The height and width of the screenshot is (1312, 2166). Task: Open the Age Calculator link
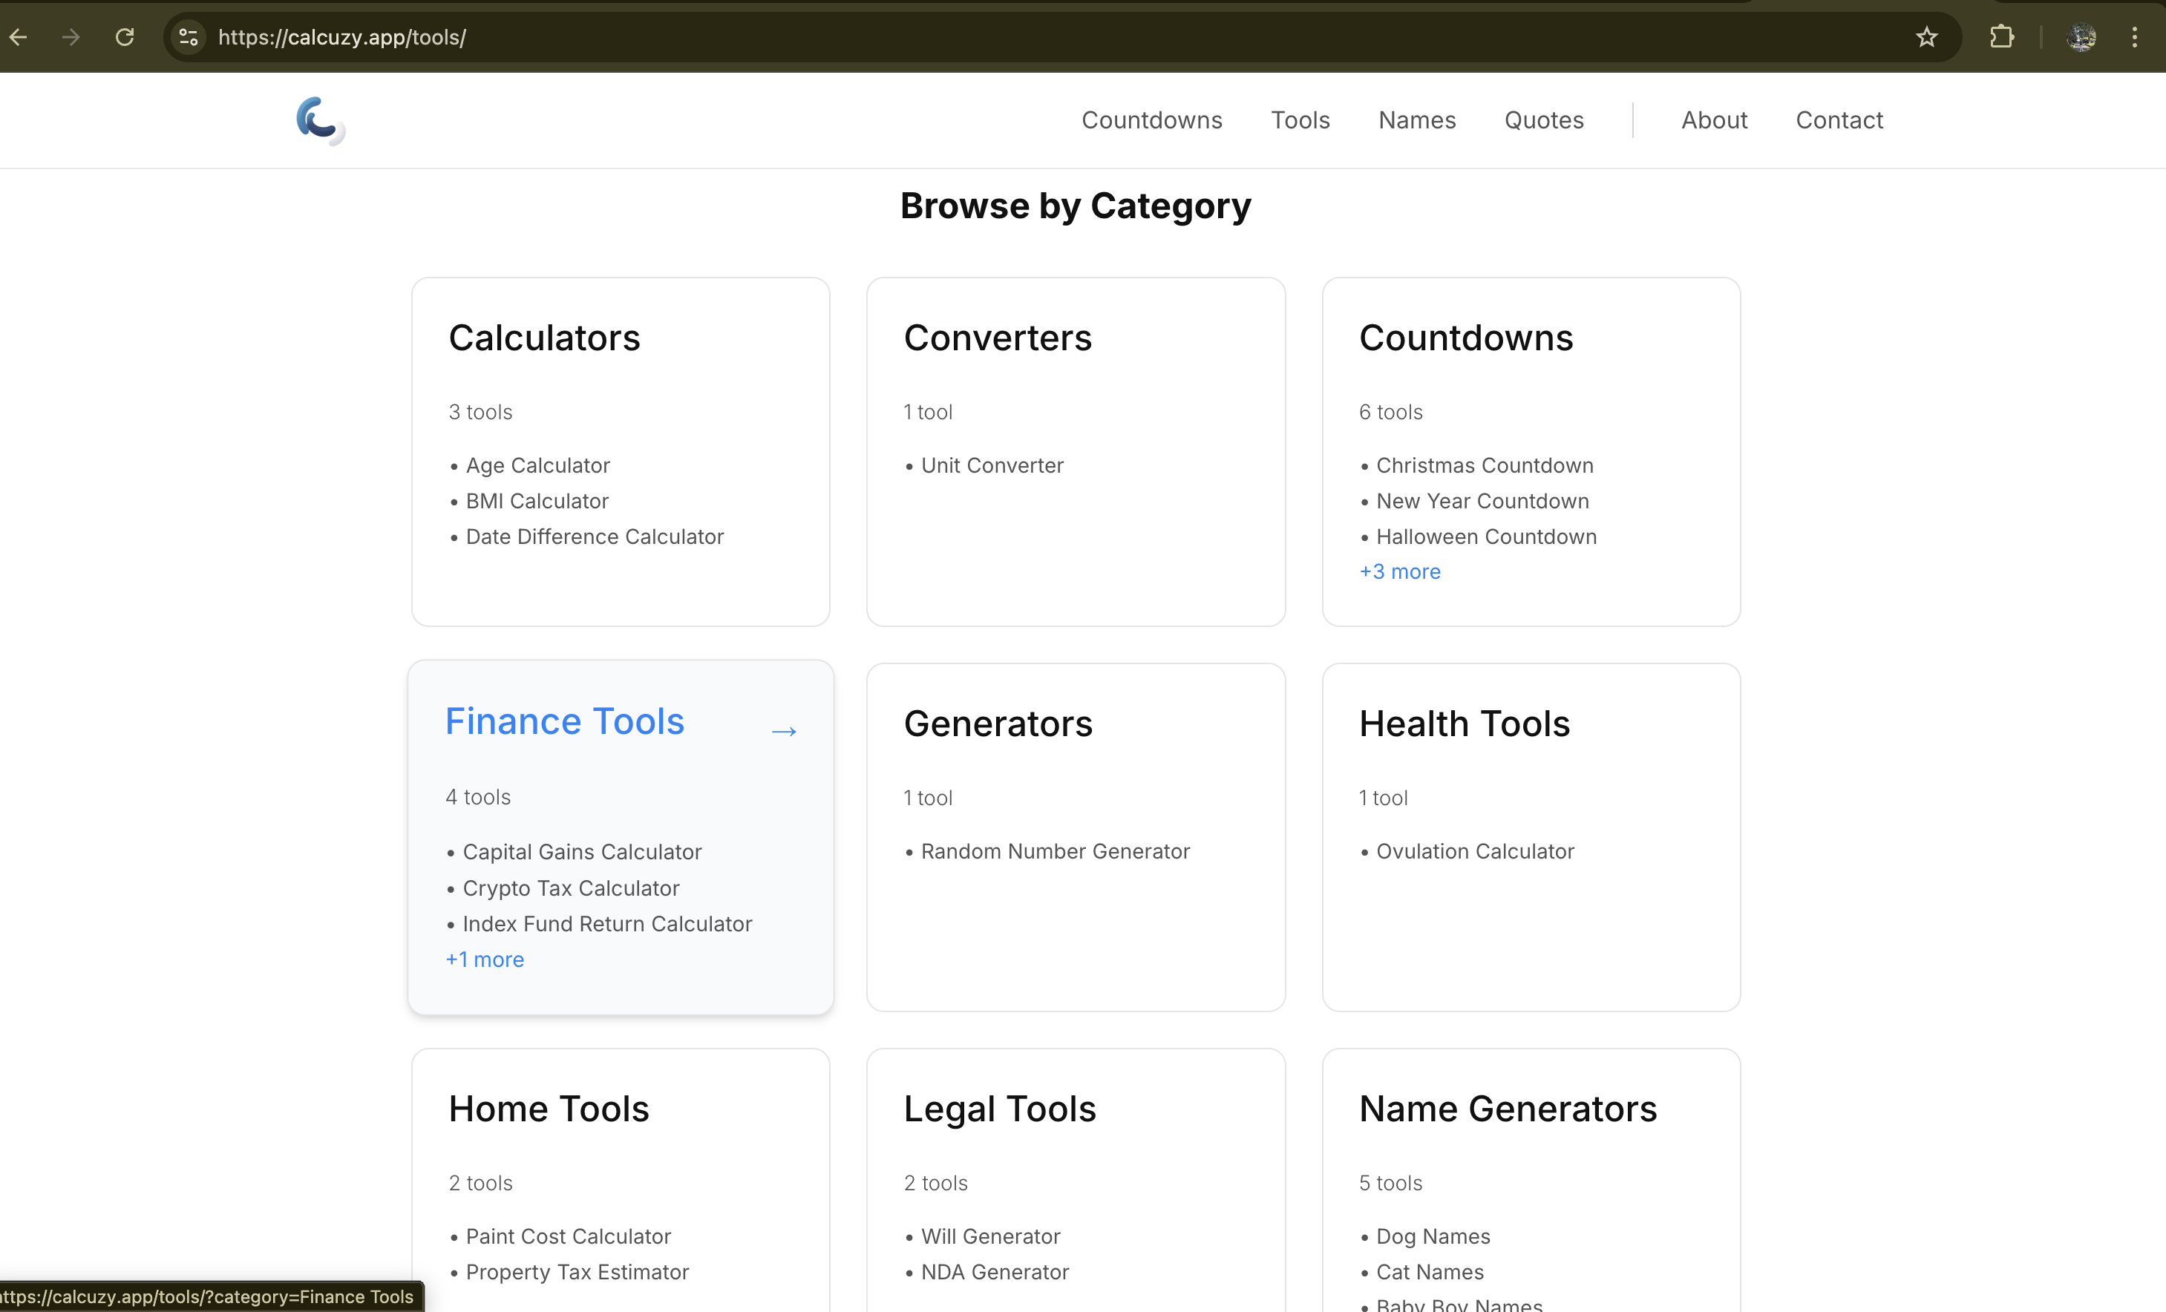click(537, 465)
